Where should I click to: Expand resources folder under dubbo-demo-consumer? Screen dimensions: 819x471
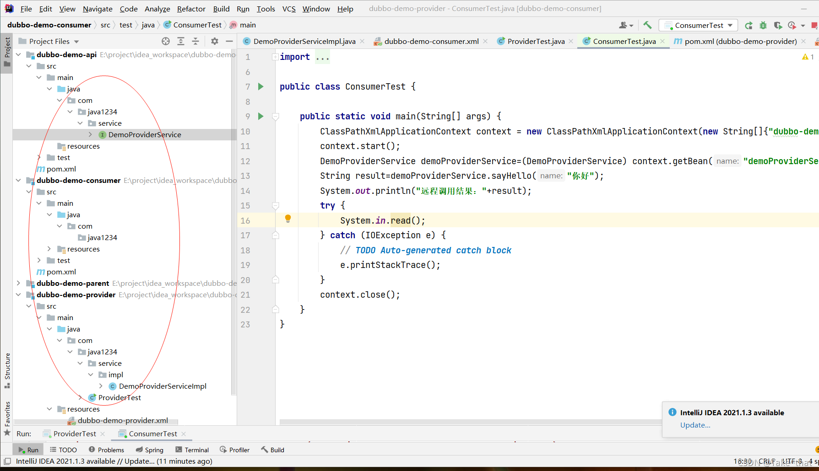tap(49, 249)
